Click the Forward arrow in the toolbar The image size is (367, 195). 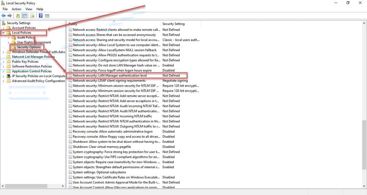[x=10, y=16]
